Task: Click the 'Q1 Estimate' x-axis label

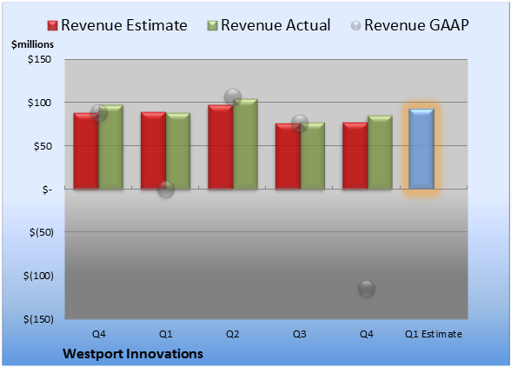Action: coord(434,334)
